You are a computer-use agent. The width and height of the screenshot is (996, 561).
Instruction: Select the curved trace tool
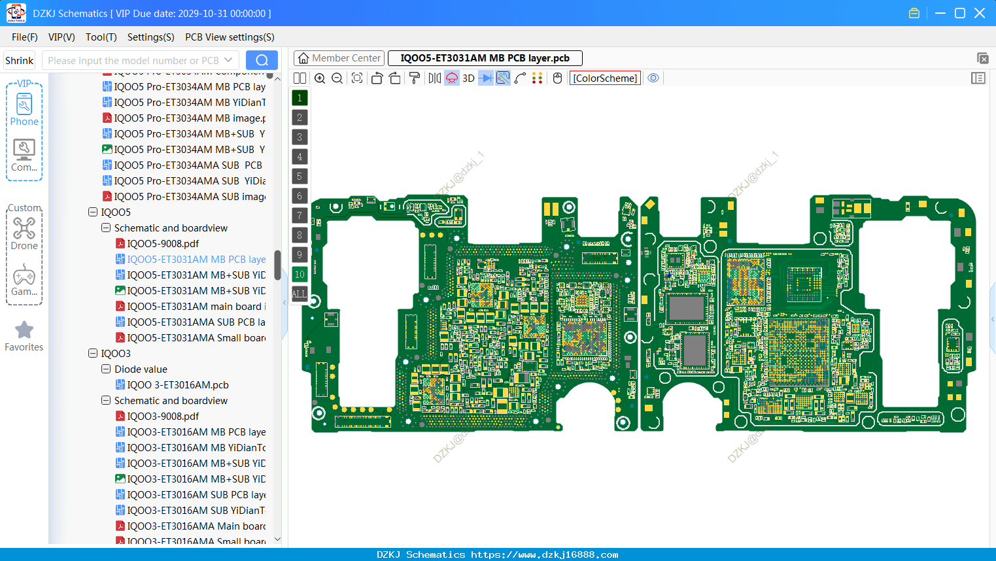click(x=521, y=78)
